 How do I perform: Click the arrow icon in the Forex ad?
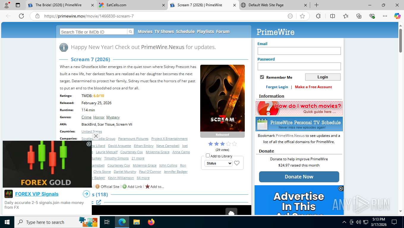click(86, 194)
